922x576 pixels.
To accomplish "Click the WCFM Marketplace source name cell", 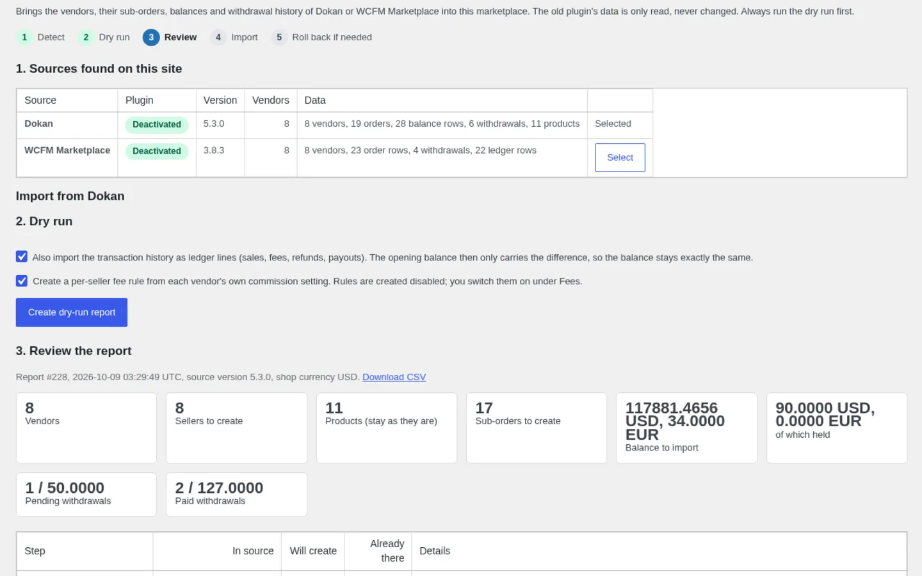I will pos(67,157).
